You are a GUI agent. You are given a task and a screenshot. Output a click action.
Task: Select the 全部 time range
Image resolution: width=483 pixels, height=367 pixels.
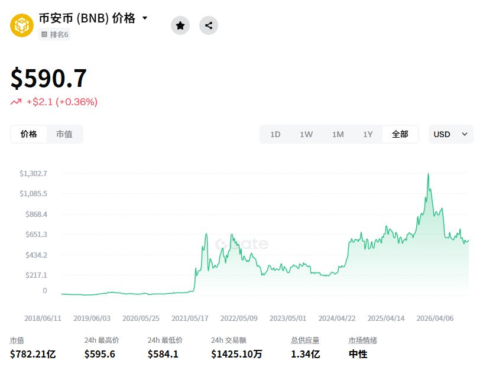click(400, 134)
